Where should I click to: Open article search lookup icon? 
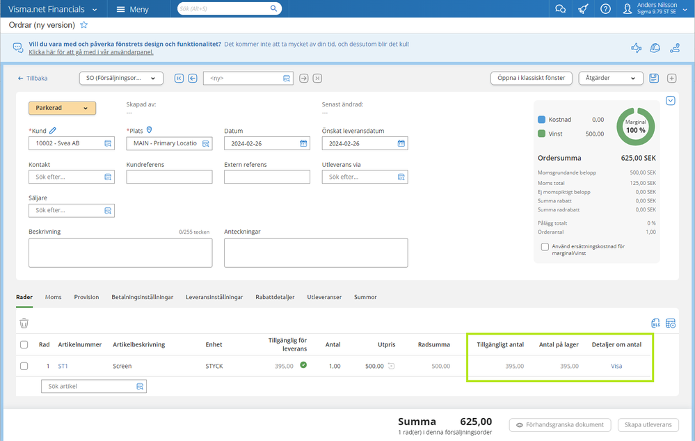pos(140,387)
